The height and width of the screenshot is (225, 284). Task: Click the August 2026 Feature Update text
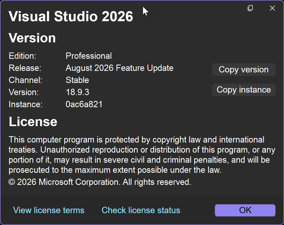point(120,68)
